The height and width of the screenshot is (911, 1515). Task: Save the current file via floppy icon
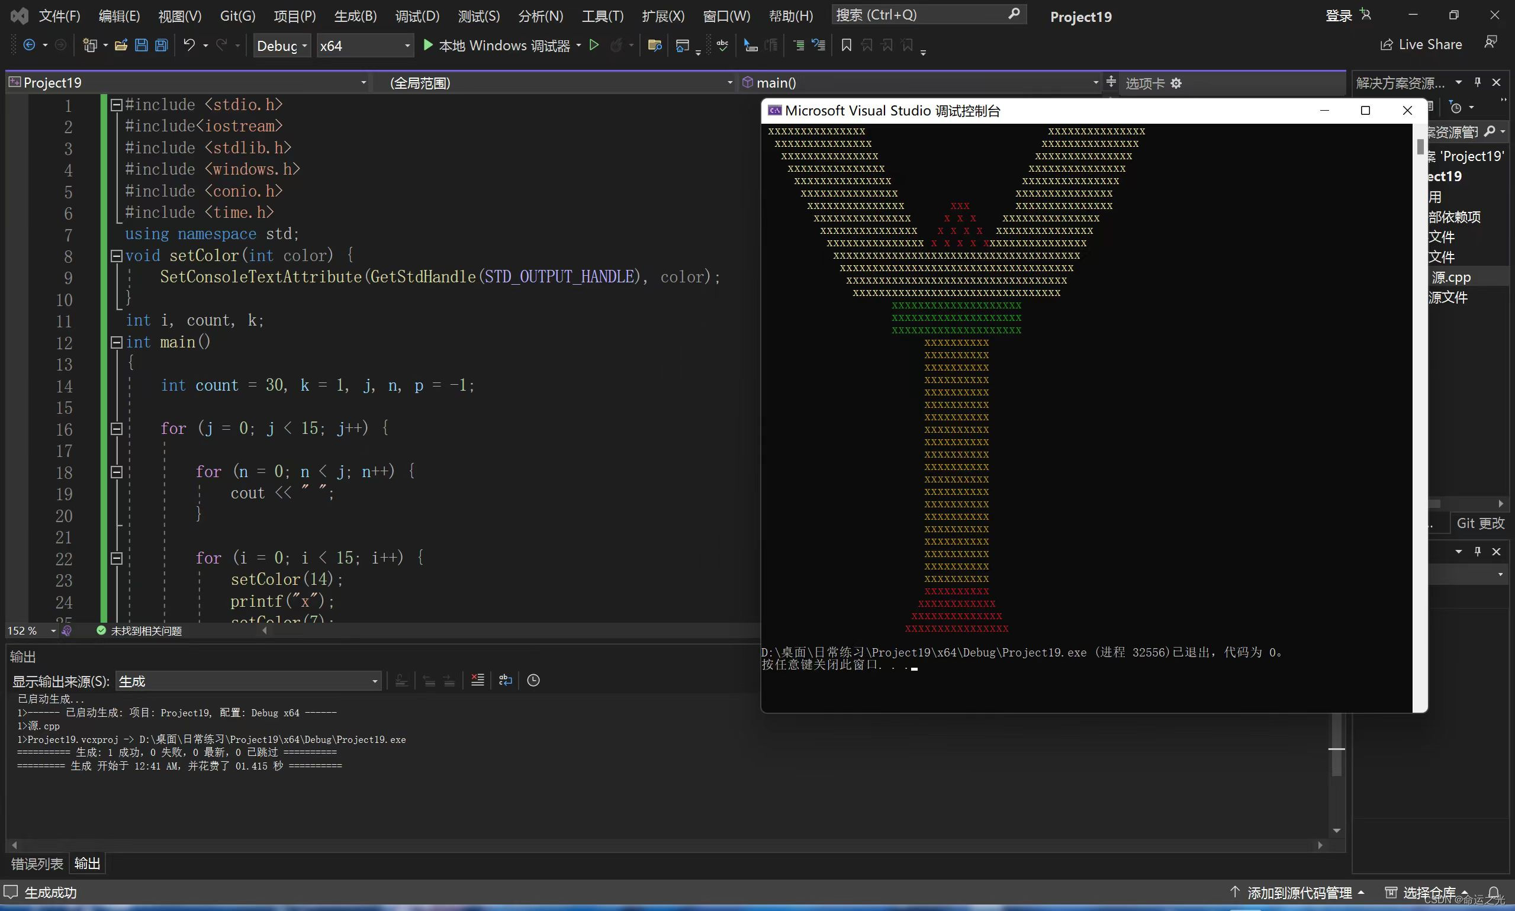[141, 45]
